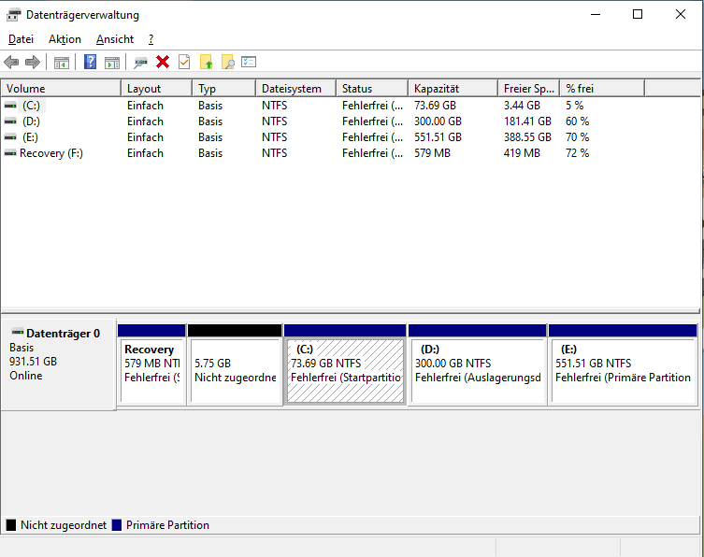
Task: Click the drive icon next to (E:)
Action: [x=10, y=136]
